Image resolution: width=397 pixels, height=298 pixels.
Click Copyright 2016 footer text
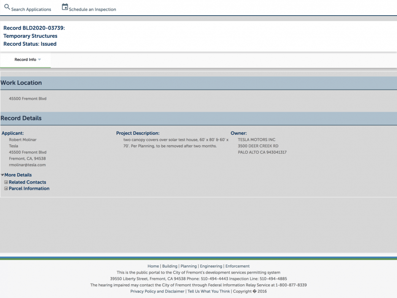coord(249,292)
